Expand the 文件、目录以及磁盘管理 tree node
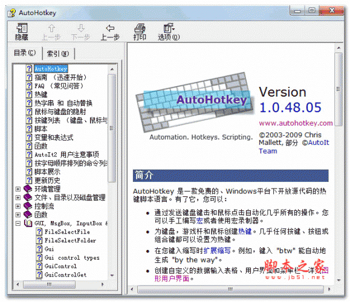Image resolution: width=350 pixels, height=302 pixels. (18, 198)
